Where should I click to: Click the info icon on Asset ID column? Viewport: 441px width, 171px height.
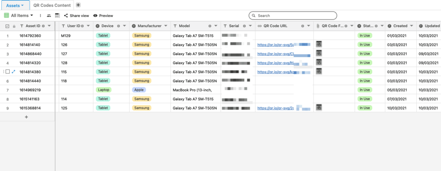click(x=44, y=26)
